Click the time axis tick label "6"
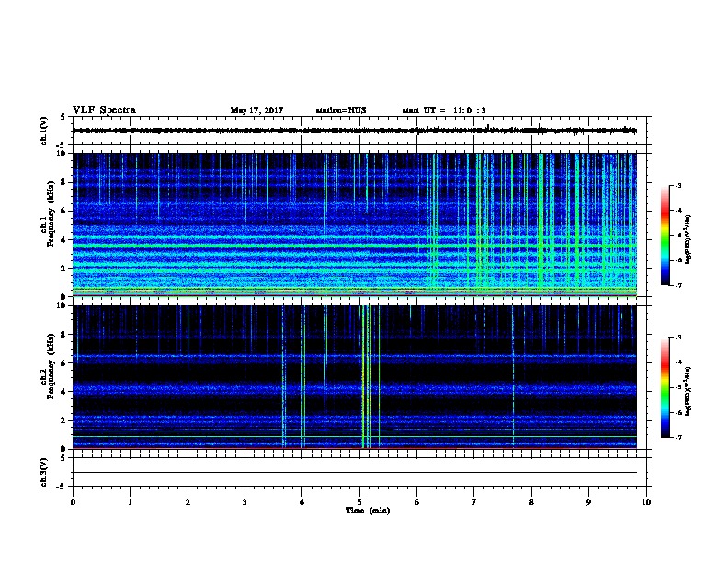Viewport: 728px width, 563px height. click(x=417, y=501)
